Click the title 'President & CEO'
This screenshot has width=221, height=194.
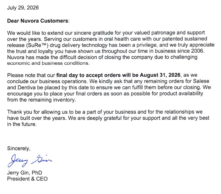[27, 179]
